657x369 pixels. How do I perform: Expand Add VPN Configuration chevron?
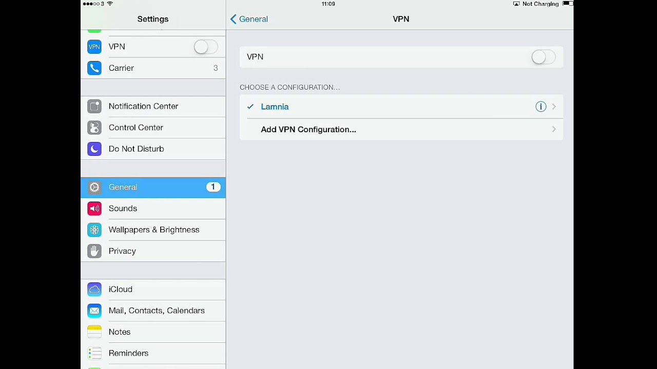tap(554, 130)
